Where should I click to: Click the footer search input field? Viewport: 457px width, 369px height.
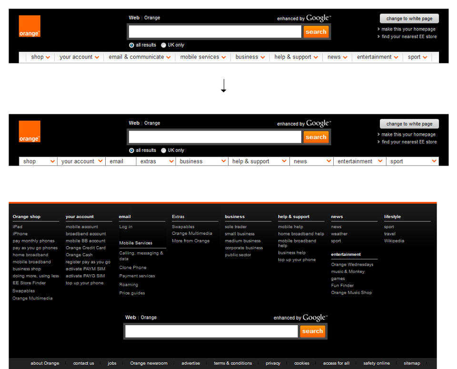click(x=211, y=331)
